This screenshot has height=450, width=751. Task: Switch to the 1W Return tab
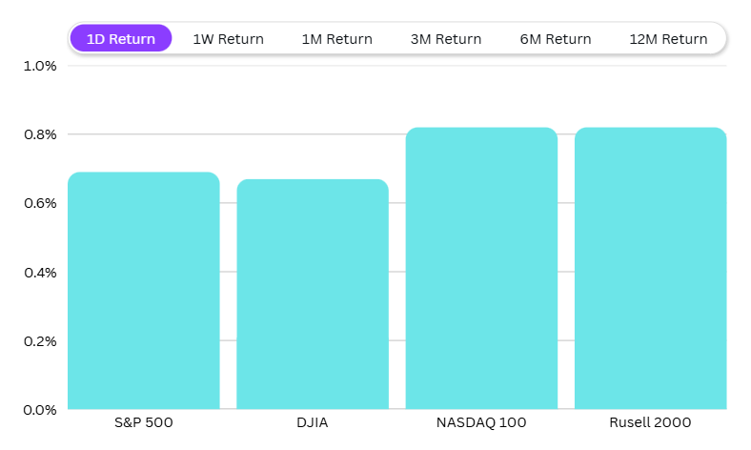pyautogui.click(x=228, y=39)
